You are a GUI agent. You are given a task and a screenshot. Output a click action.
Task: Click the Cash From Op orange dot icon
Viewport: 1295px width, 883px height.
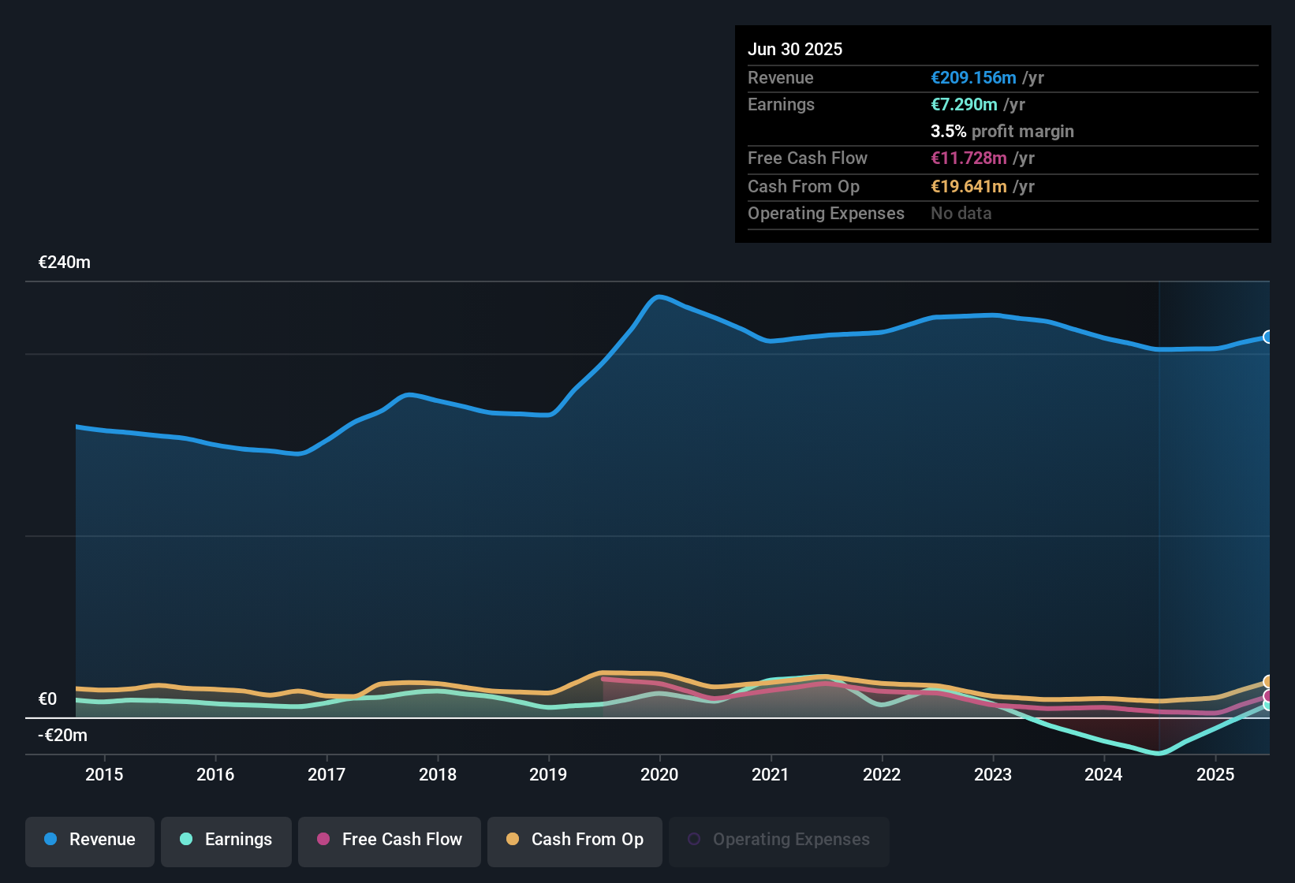[x=513, y=840]
